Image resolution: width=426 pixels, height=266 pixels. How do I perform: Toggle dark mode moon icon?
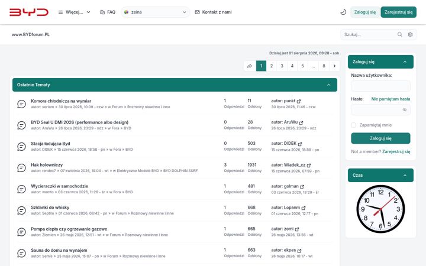(343, 12)
